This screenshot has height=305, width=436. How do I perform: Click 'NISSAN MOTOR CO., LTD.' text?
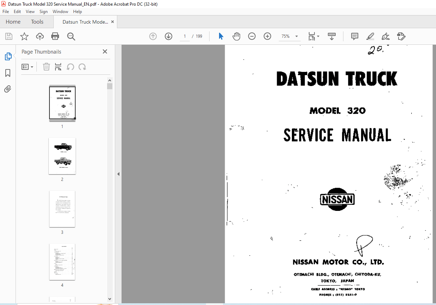point(338,262)
